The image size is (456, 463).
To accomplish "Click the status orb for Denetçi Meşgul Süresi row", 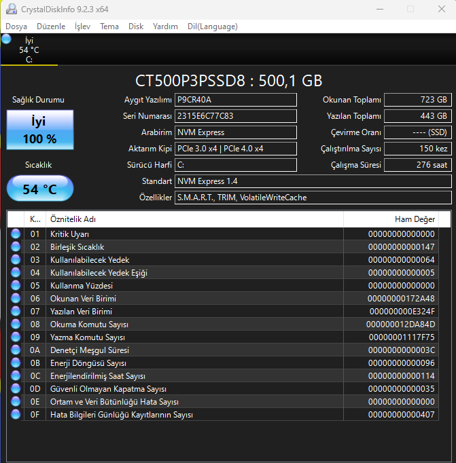I will click(16, 350).
